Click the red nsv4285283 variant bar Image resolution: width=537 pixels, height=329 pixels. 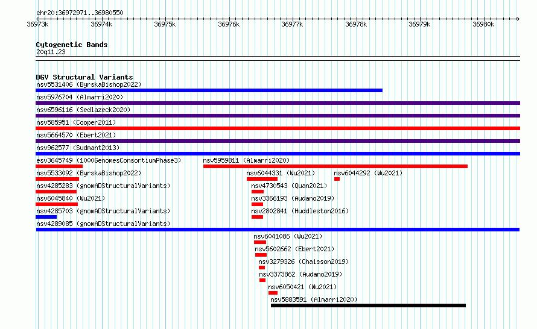pos(56,192)
